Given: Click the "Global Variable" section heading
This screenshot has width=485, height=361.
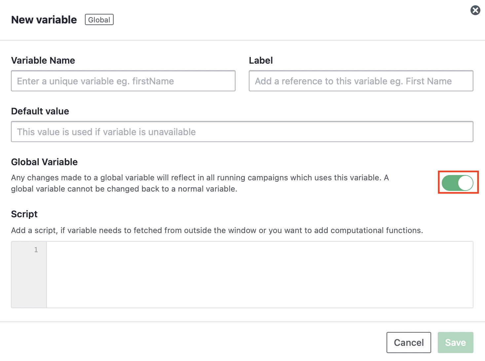Looking at the screenshot, I should (44, 162).
